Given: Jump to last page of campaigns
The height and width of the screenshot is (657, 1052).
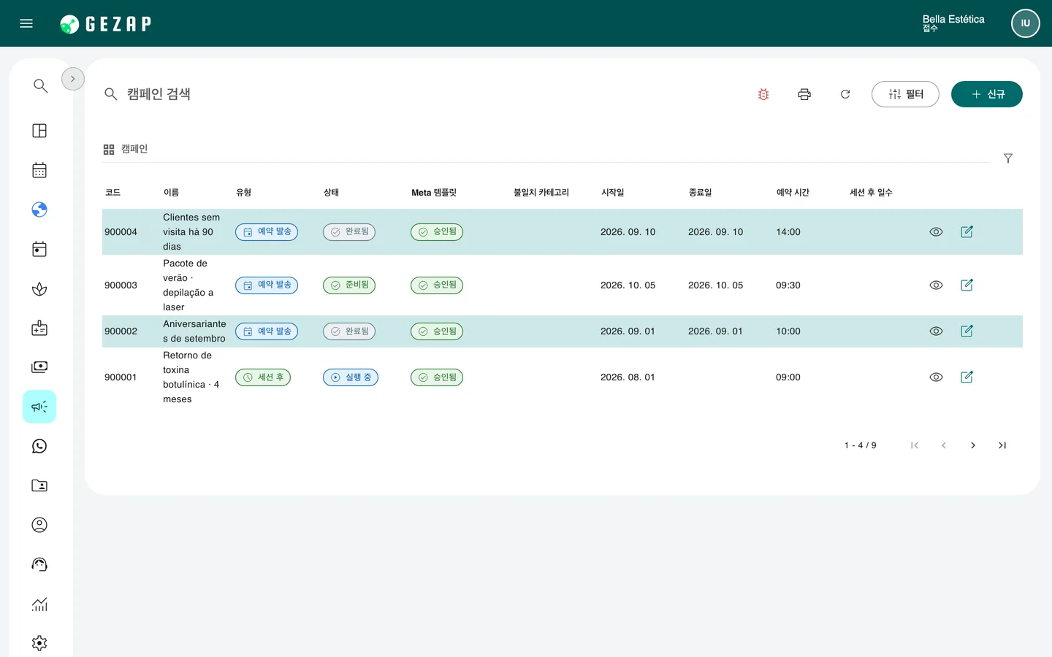Looking at the screenshot, I should pos(1002,445).
